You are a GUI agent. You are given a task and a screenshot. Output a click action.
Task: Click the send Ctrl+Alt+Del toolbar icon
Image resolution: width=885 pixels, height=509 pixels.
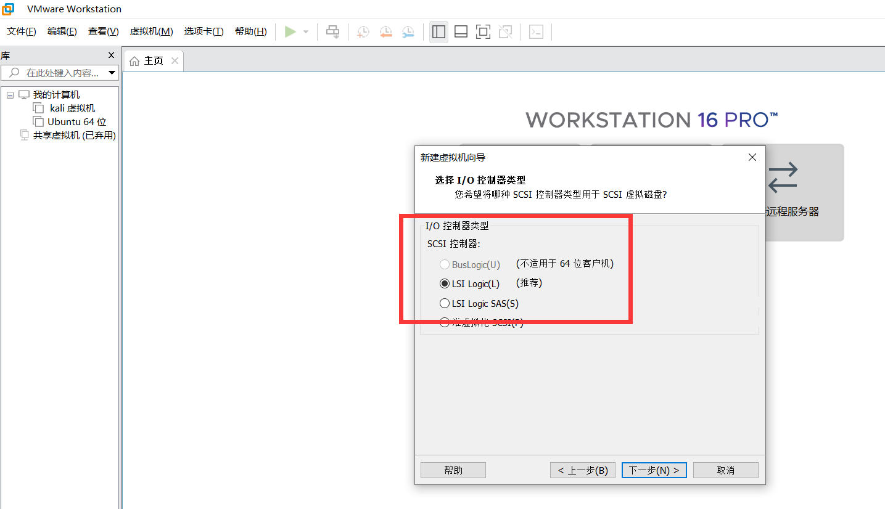(333, 32)
